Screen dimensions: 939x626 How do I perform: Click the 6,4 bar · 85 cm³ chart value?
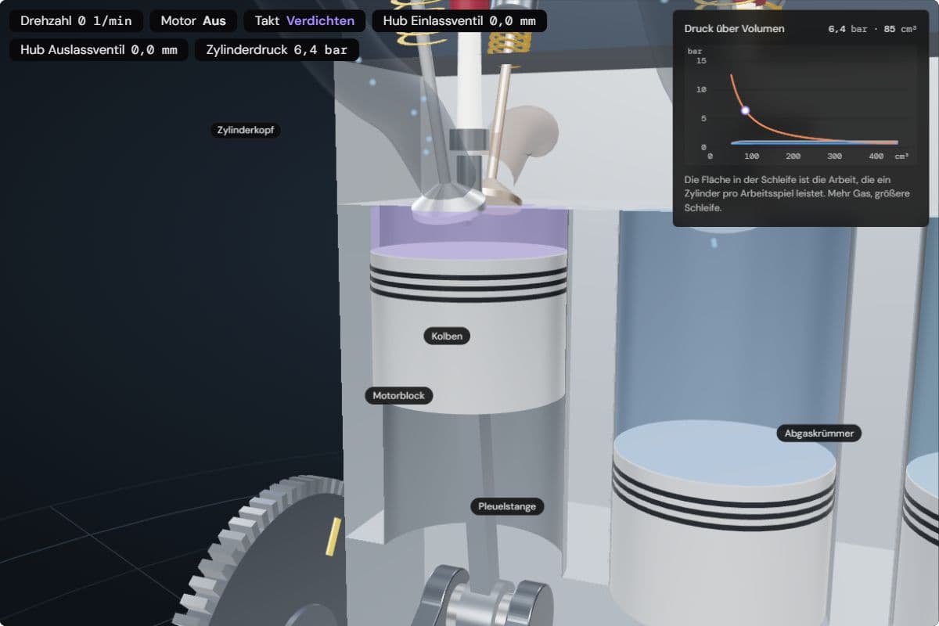873,29
